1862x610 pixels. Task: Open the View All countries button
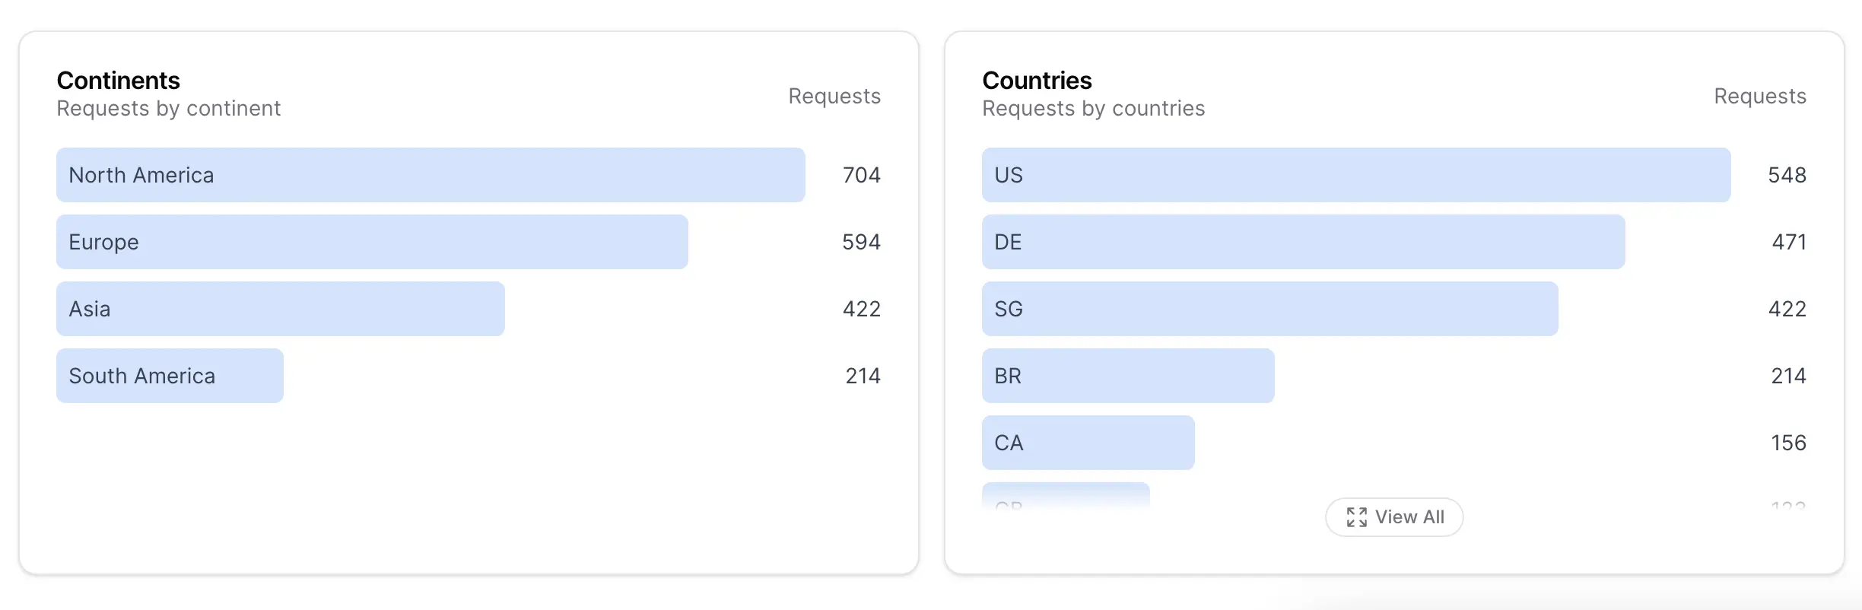[1394, 517]
